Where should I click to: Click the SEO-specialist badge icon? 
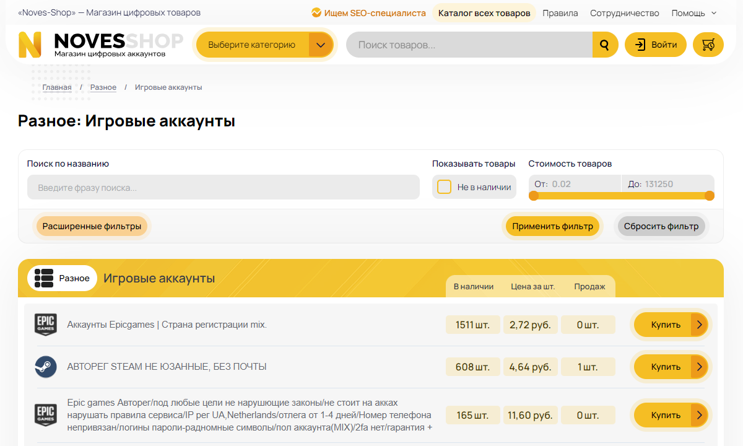(316, 12)
